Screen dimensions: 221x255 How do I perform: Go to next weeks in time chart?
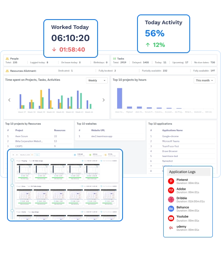click(103, 100)
